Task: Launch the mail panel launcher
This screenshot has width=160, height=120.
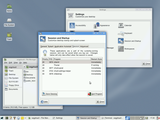Action: [22, 118]
